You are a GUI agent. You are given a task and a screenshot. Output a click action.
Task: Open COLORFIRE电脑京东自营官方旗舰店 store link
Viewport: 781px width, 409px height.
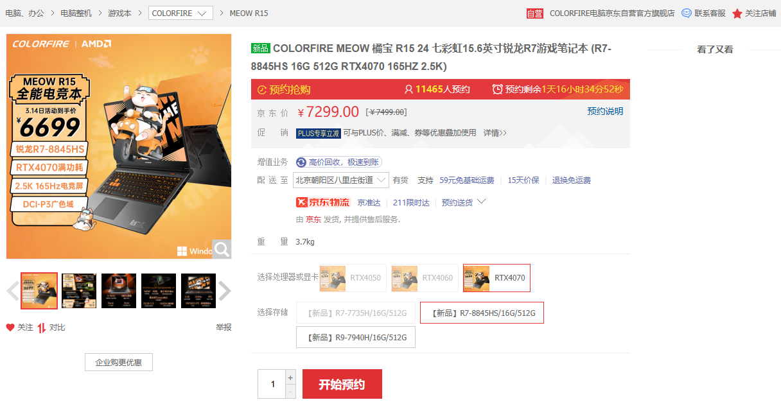612,13
